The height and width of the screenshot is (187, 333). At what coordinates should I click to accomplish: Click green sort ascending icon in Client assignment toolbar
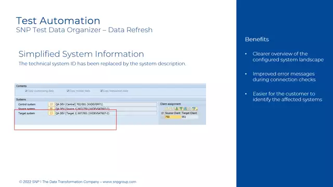point(176,109)
